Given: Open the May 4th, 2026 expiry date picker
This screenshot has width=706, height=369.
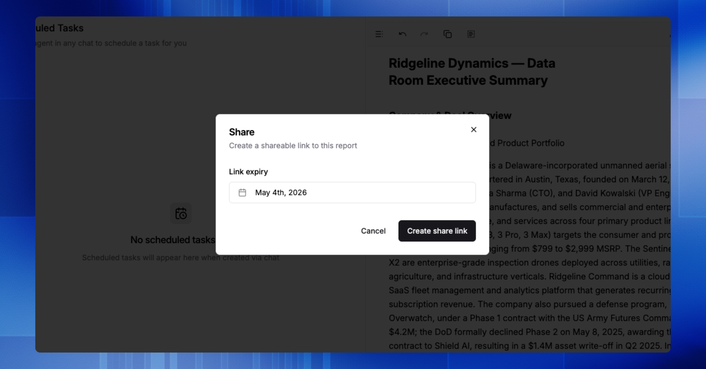Looking at the screenshot, I should point(352,192).
